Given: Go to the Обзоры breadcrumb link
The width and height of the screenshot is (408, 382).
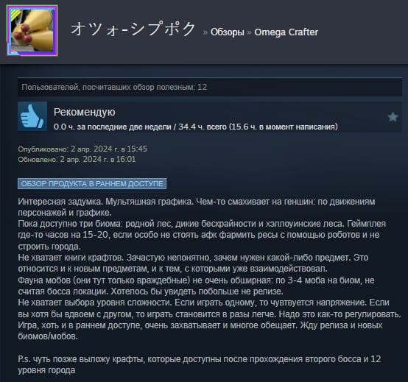Looking at the screenshot, I should click(227, 32).
